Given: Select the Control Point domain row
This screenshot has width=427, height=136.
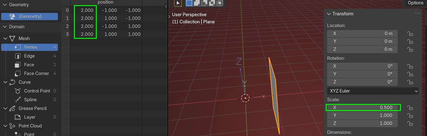Looking at the screenshot, I should (x=30, y=91).
